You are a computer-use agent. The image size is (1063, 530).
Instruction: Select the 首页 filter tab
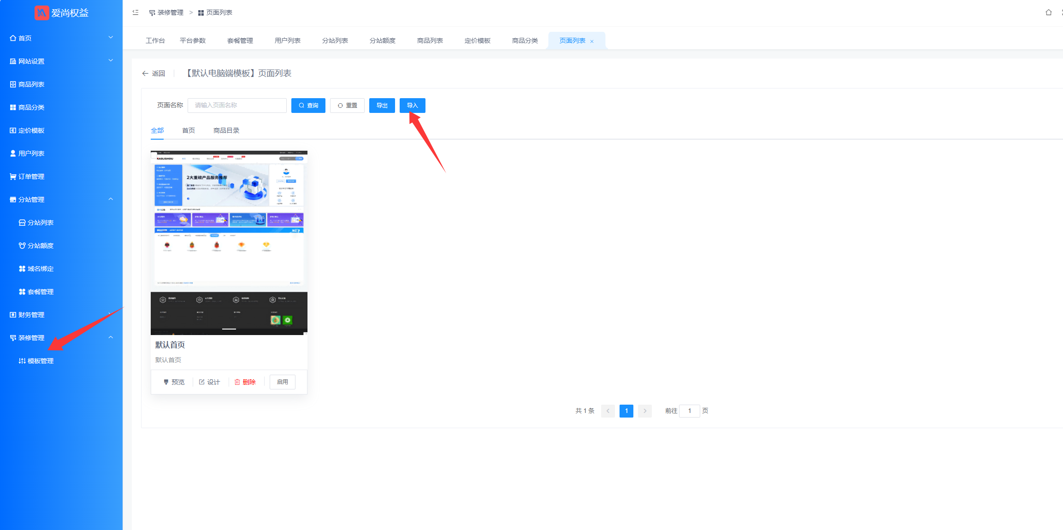pyautogui.click(x=189, y=130)
